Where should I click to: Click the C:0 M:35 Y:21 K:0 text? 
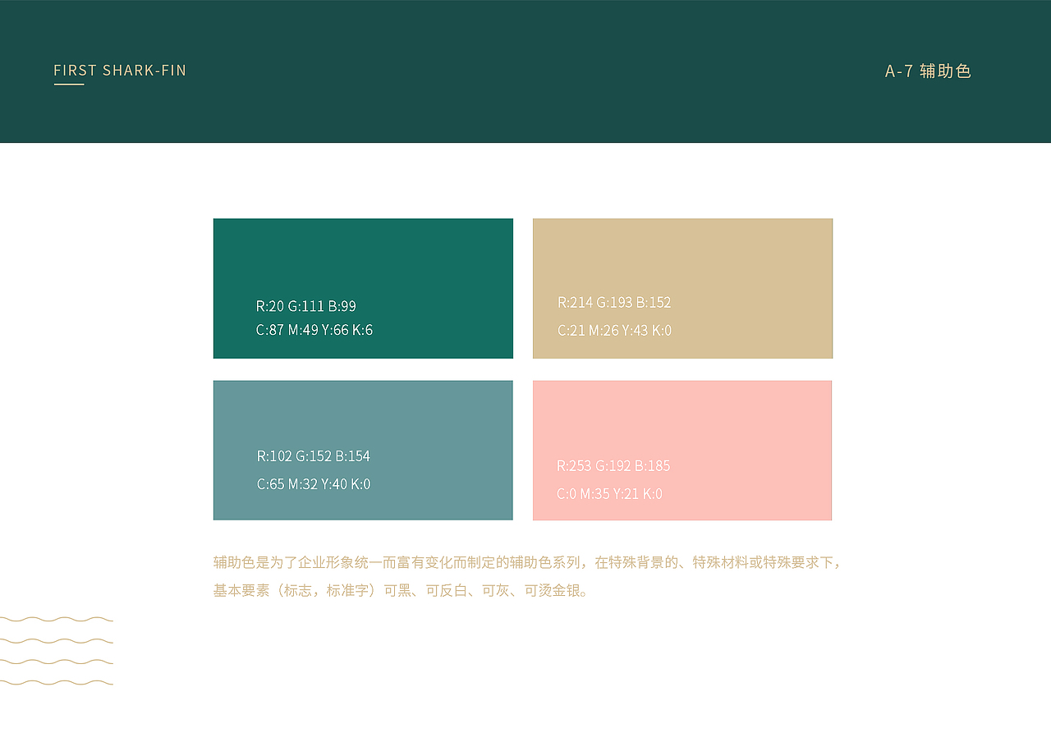click(612, 493)
